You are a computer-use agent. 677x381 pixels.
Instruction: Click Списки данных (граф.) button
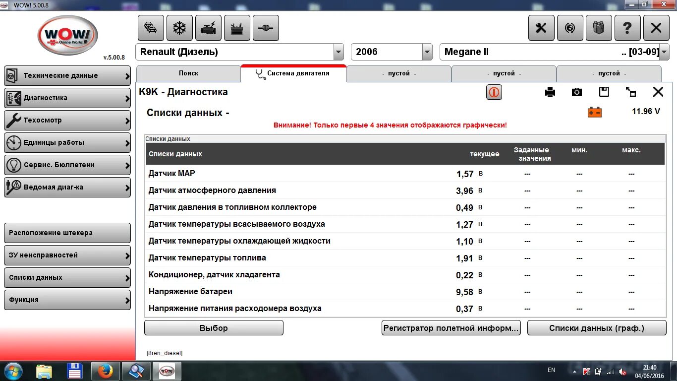pyautogui.click(x=597, y=328)
